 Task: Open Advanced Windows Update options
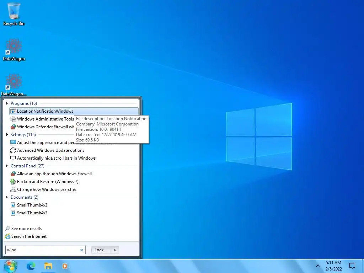pos(50,150)
